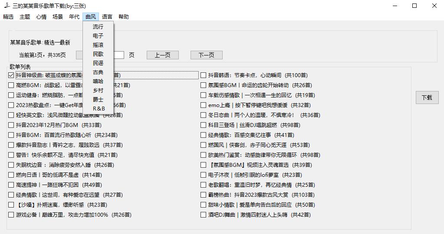Screen dimensions: 444x234
Task: Check 游戏必备|巅峰万里 playlist
Action: pos(11,215)
